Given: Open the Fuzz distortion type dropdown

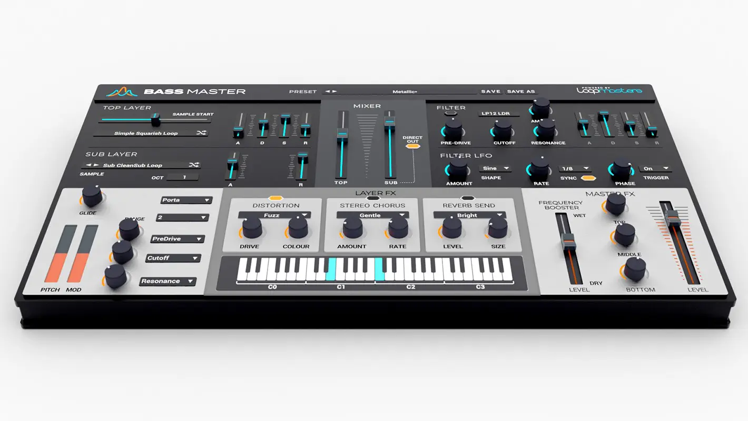Looking at the screenshot, I should 274,215.
